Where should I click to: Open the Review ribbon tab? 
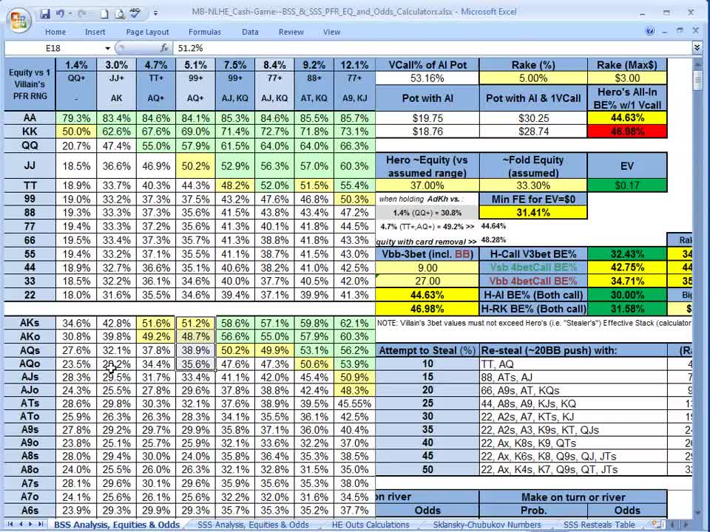tap(291, 32)
